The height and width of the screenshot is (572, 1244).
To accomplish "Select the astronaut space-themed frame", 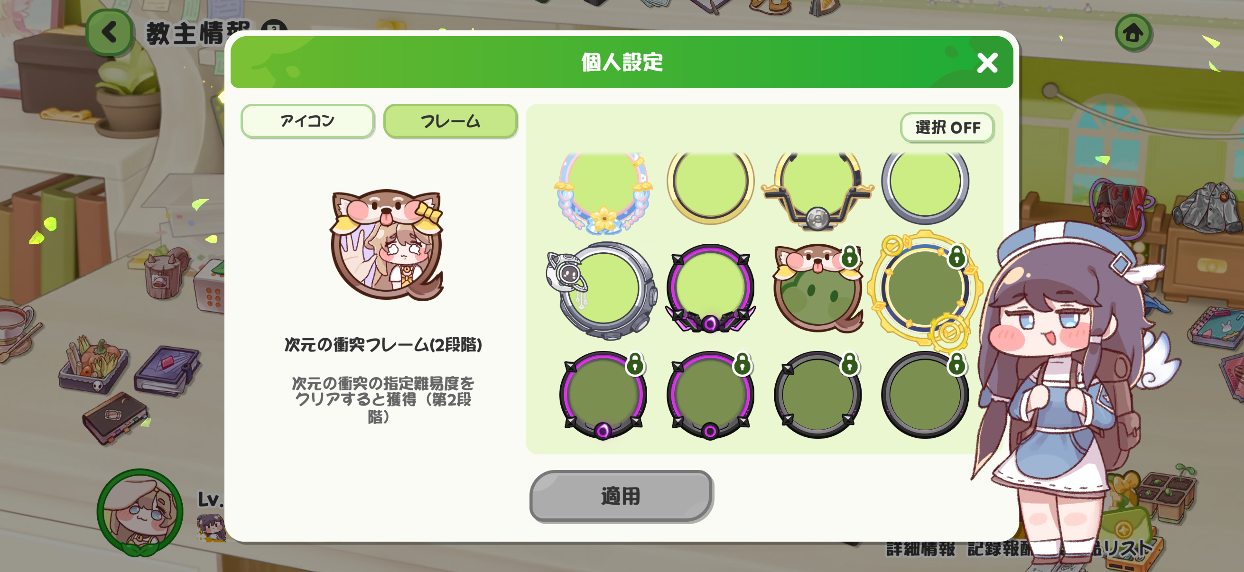I will 602,291.
